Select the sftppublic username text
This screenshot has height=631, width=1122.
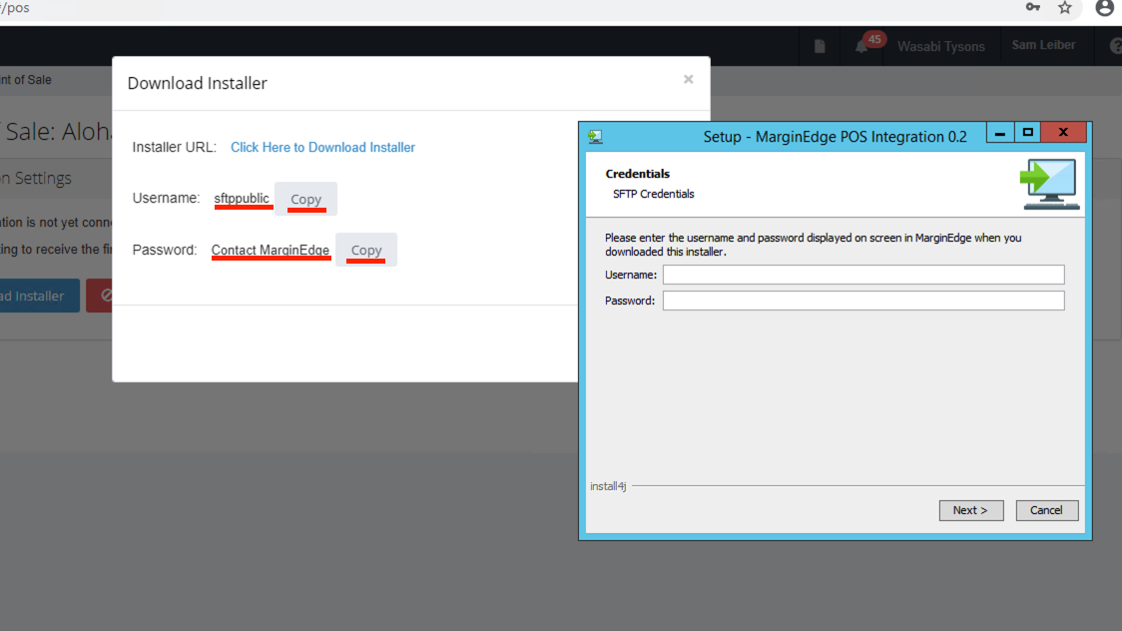pyautogui.click(x=242, y=198)
